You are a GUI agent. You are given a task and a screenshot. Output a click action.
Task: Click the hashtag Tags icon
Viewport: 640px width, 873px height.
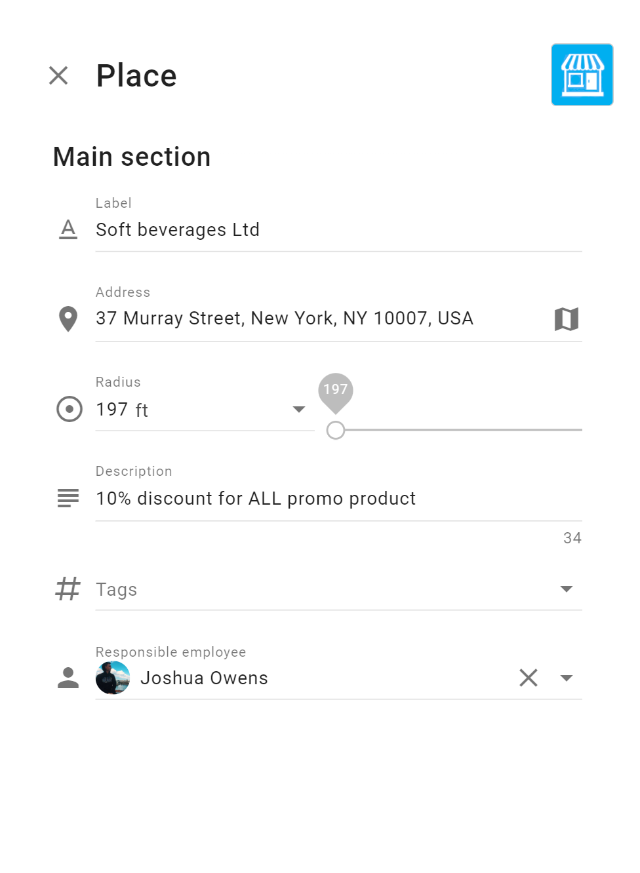pos(68,589)
